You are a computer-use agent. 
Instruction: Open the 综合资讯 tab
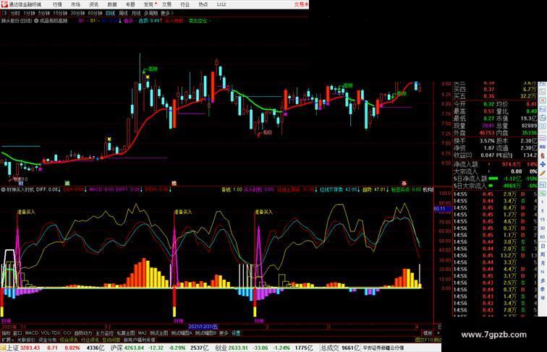pyautogui.click(x=69, y=340)
